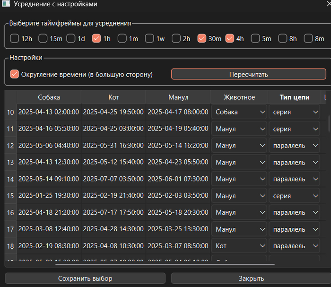Click the app icon in title bar
This screenshot has height=287, width=331.
click(6, 4)
